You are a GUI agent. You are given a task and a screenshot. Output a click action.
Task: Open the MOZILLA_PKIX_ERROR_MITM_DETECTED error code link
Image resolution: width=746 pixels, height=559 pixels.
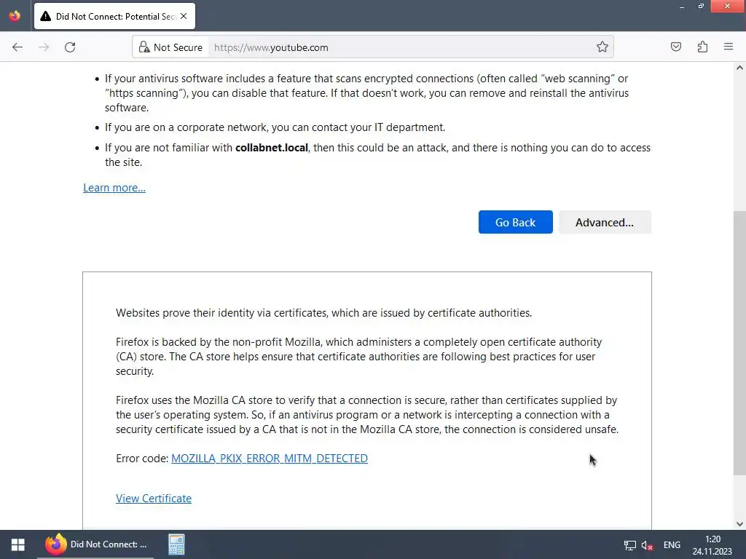(x=270, y=459)
